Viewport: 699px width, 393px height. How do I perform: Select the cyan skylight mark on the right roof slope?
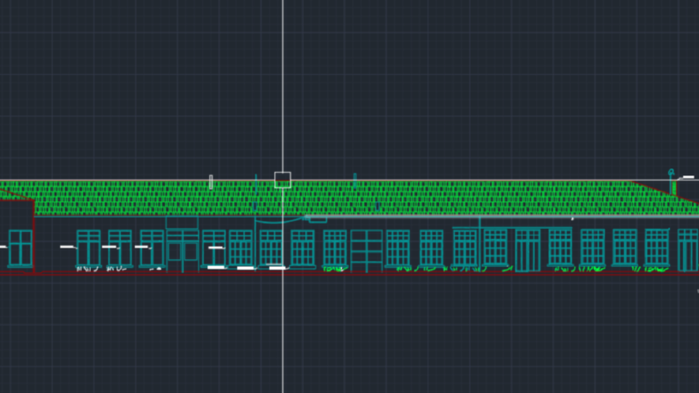pyautogui.click(x=377, y=206)
